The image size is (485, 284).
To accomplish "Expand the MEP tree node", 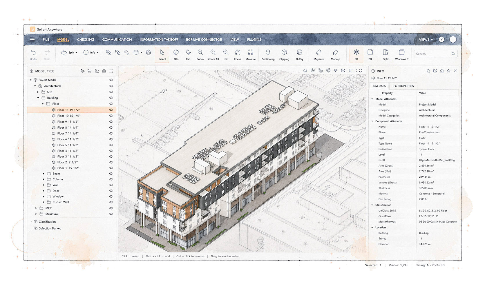I will (x=36, y=208).
